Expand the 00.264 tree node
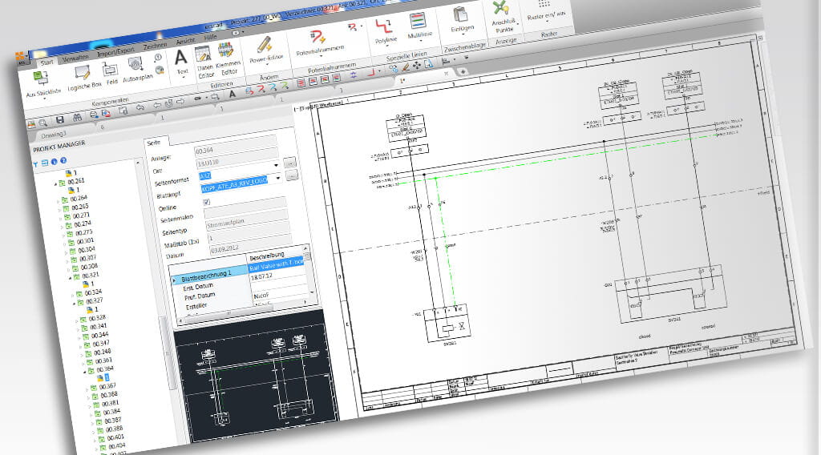The height and width of the screenshot is (455, 821). point(58,201)
